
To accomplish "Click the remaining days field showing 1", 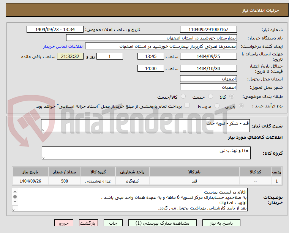I will 110,57.
